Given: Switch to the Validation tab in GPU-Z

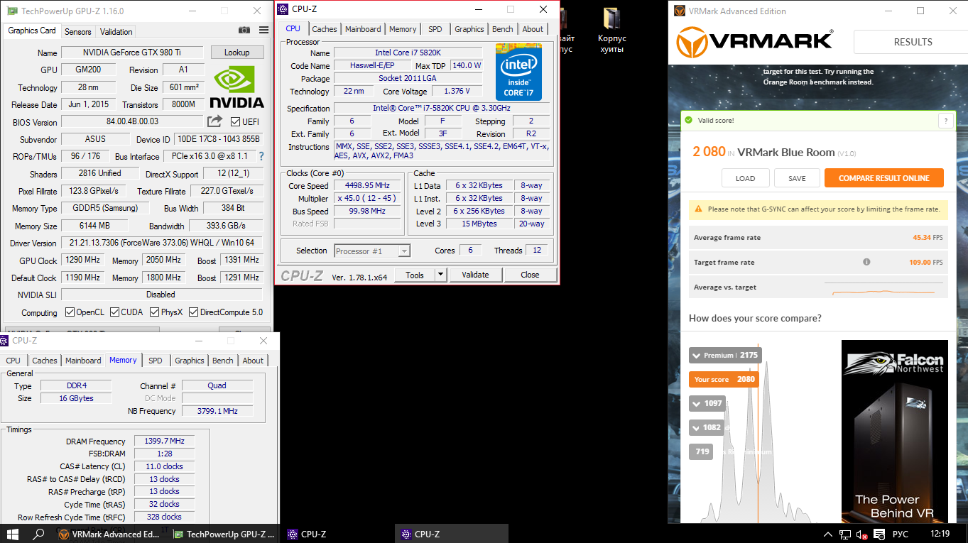Looking at the screenshot, I should [x=116, y=31].
